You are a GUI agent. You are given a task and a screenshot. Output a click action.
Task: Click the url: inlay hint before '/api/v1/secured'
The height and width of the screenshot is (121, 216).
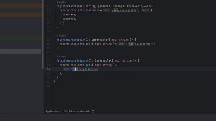point(122,44)
